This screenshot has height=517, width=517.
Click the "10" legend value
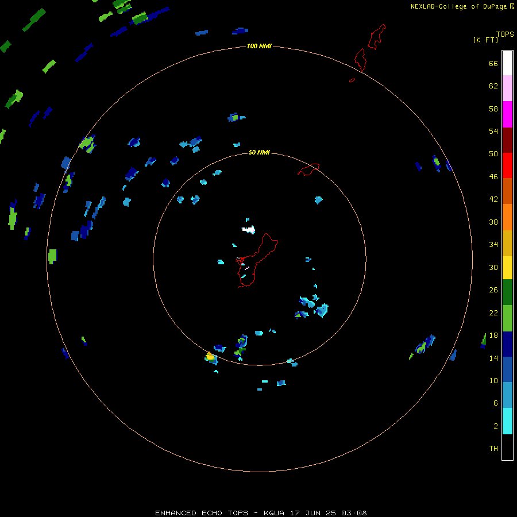493,380
